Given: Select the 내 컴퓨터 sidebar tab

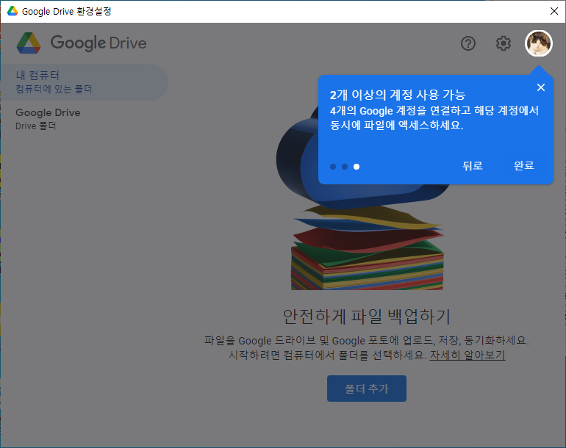Looking at the screenshot, I should [85, 82].
